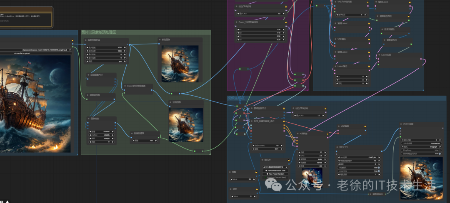Click the lock icon on the 随机种 seed node
The height and width of the screenshot is (203, 450).
(x=288, y=160)
